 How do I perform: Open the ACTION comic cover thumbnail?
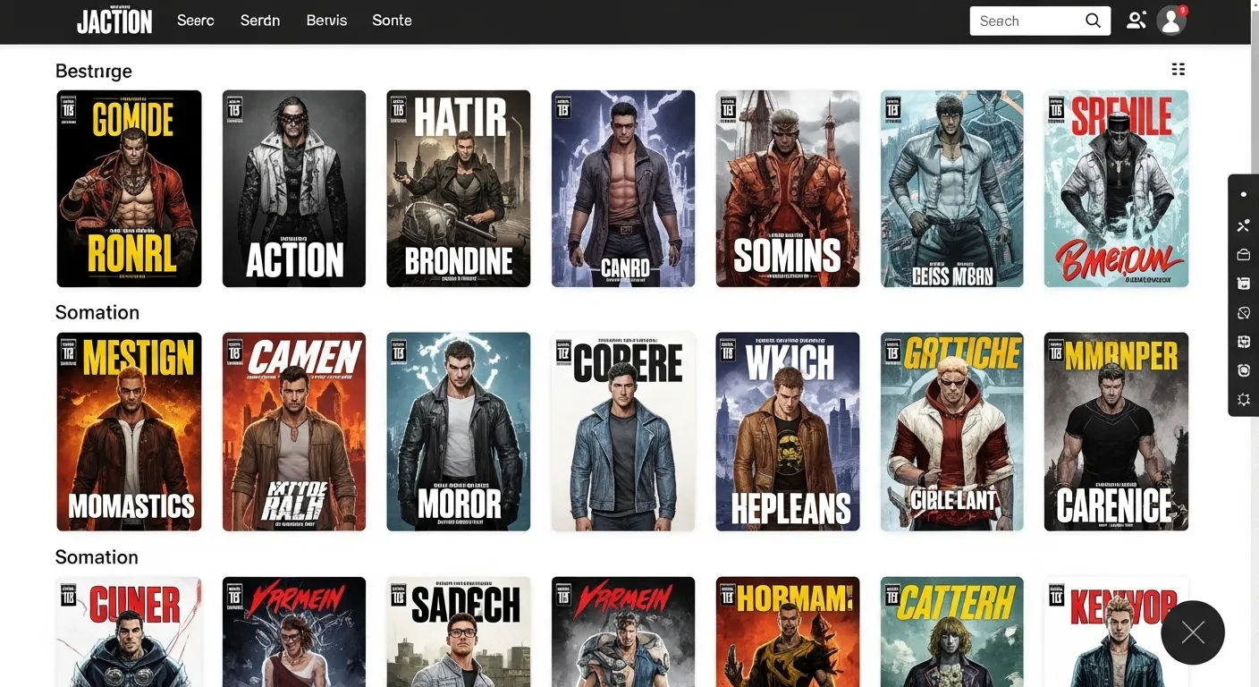tap(293, 188)
